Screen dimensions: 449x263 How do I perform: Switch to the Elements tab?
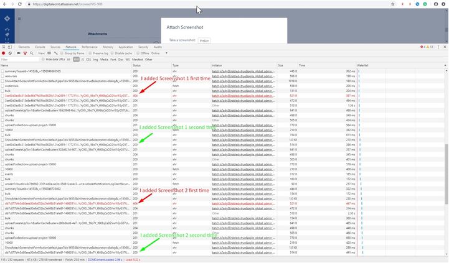(x=24, y=47)
